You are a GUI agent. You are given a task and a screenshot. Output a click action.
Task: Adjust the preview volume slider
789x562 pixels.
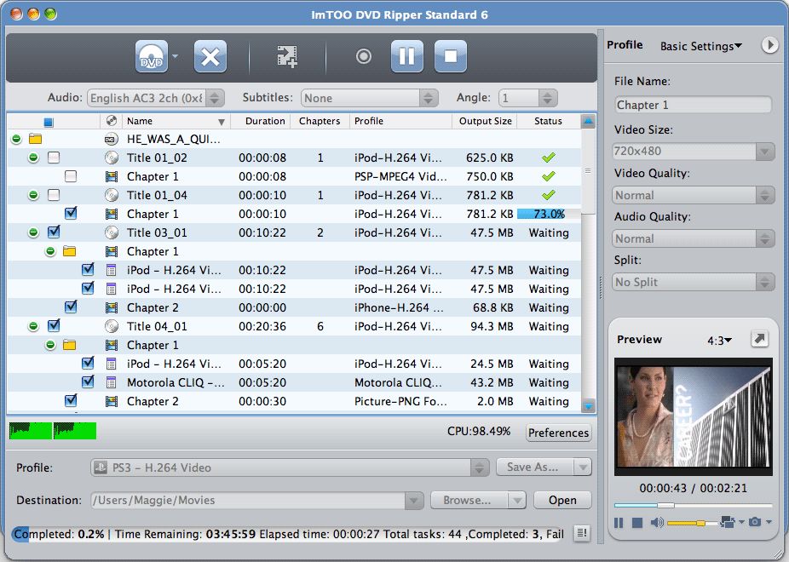pyautogui.click(x=693, y=523)
